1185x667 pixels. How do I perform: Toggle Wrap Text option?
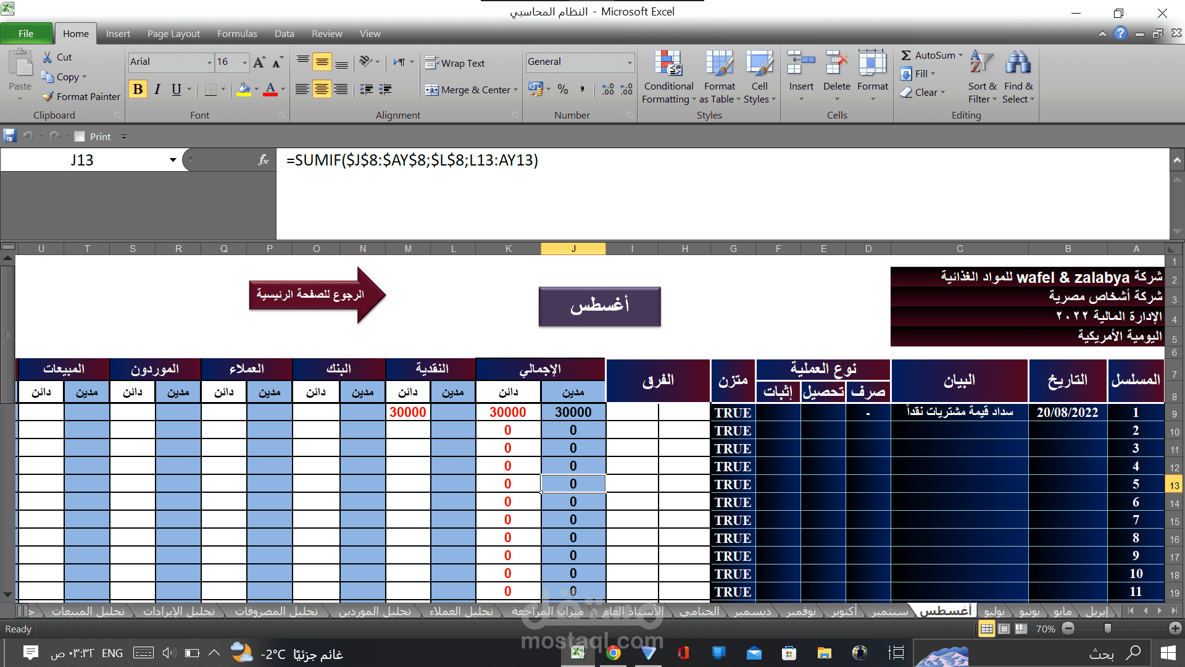[455, 63]
